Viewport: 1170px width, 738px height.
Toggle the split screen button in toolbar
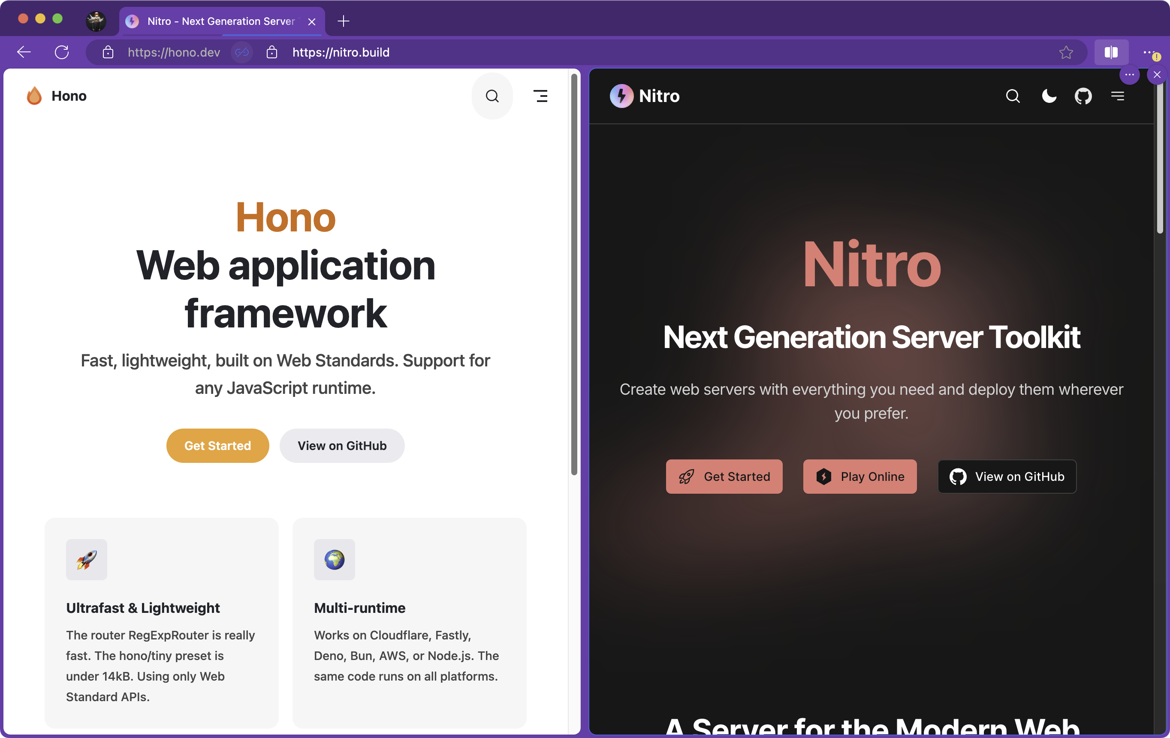coord(1111,52)
